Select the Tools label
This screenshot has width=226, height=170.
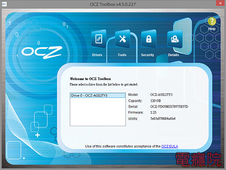122,55
